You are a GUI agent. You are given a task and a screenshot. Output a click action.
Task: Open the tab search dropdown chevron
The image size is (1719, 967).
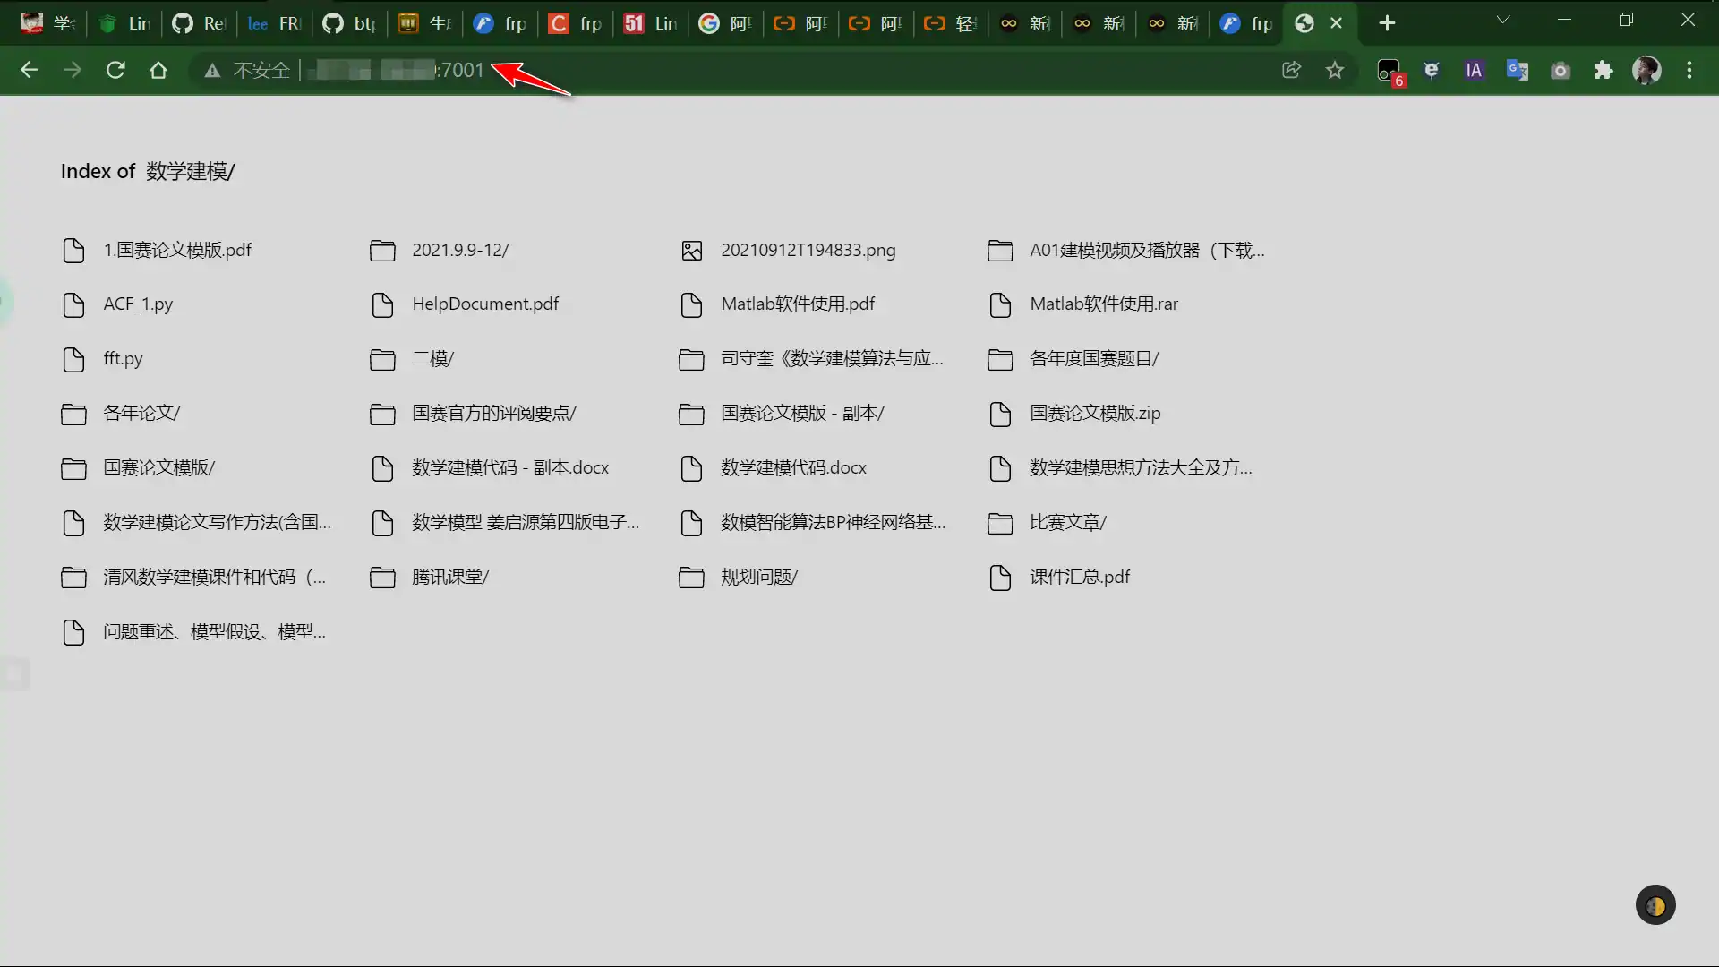(1503, 21)
